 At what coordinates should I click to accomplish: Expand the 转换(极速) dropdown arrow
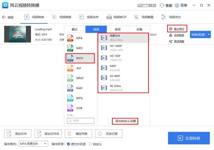(209, 35)
